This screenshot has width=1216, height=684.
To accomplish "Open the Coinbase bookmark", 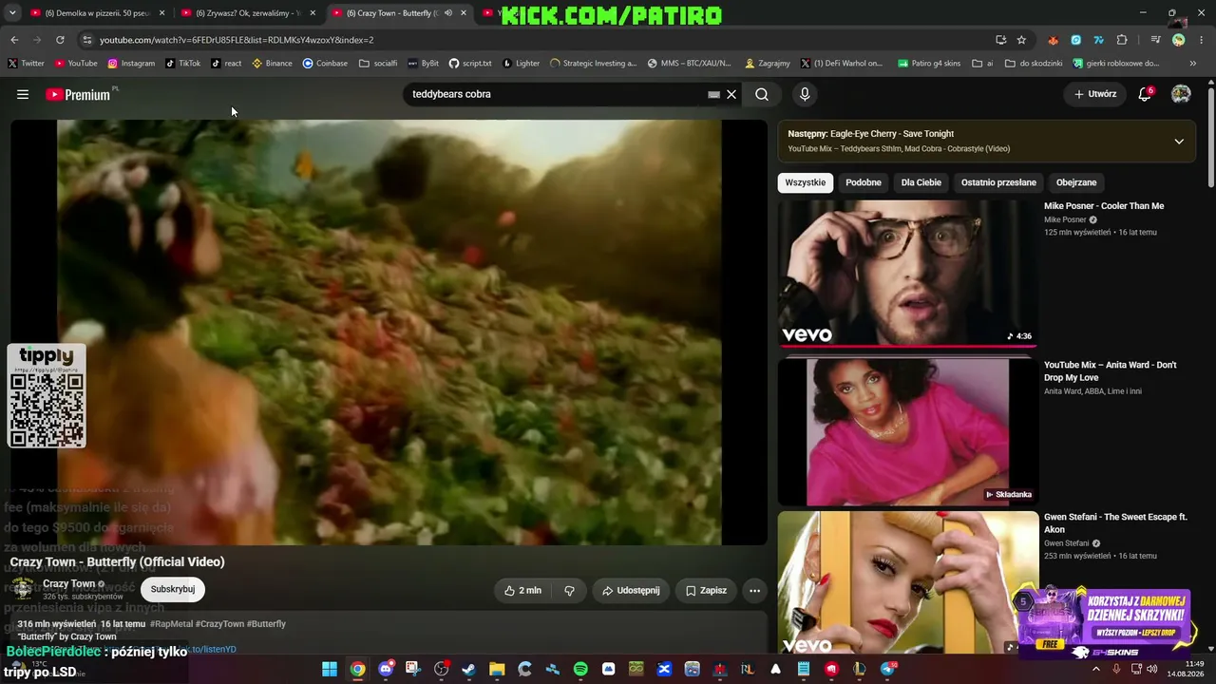I will pyautogui.click(x=325, y=64).
